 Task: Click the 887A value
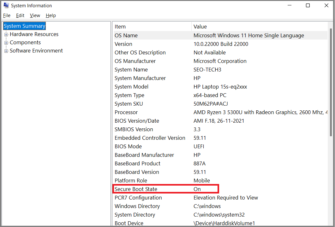point(199,163)
